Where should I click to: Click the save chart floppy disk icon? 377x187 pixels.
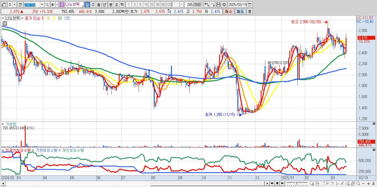[218, 5]
